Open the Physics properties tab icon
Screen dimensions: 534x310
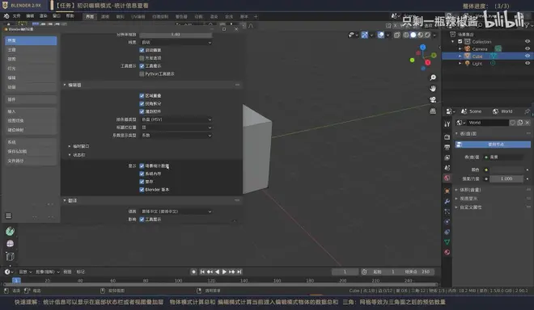pyautogui.click(x=447, y=222)
